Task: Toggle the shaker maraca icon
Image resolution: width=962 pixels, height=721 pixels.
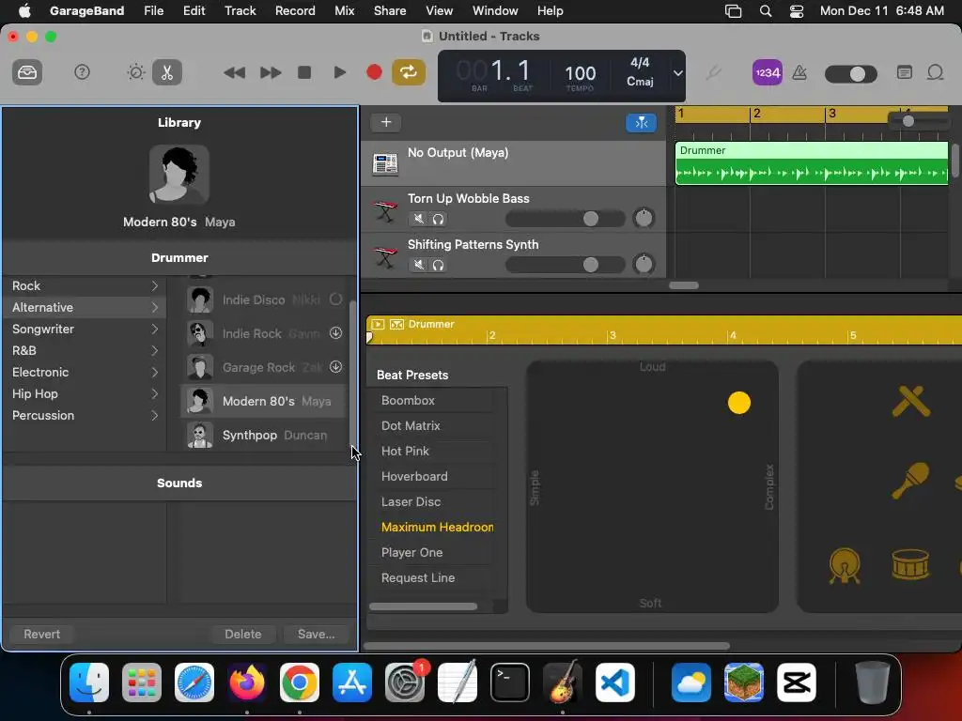Action: 909,480
